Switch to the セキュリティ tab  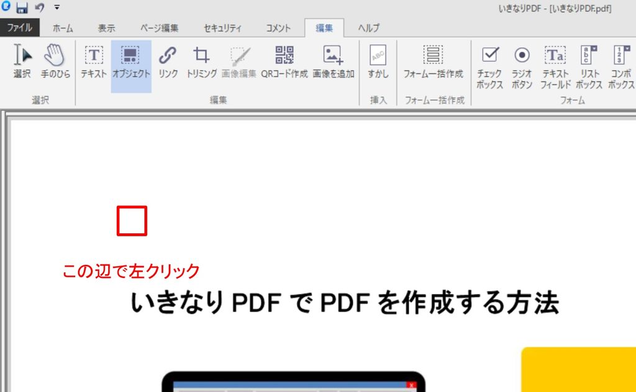(223, 28)
